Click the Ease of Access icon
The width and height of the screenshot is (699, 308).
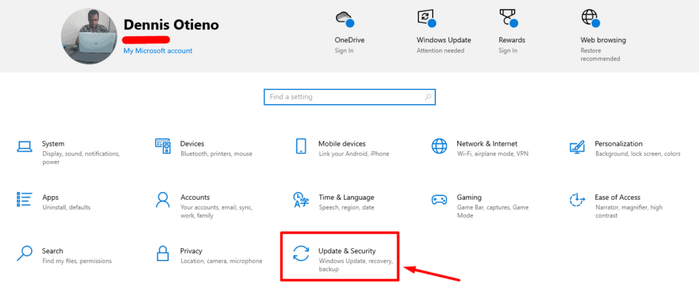tap(577, 200)
